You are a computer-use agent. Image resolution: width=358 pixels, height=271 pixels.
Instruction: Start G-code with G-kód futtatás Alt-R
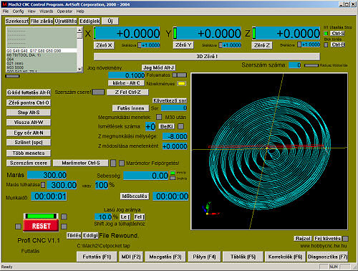[x=29, y=92]
